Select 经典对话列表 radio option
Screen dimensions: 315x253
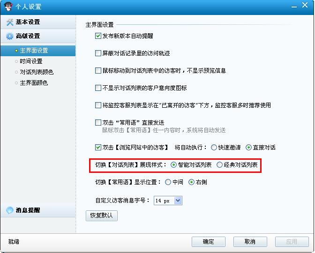[219, 165]
